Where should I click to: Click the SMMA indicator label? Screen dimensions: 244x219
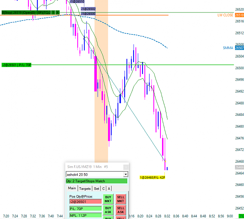click(228, 48)
